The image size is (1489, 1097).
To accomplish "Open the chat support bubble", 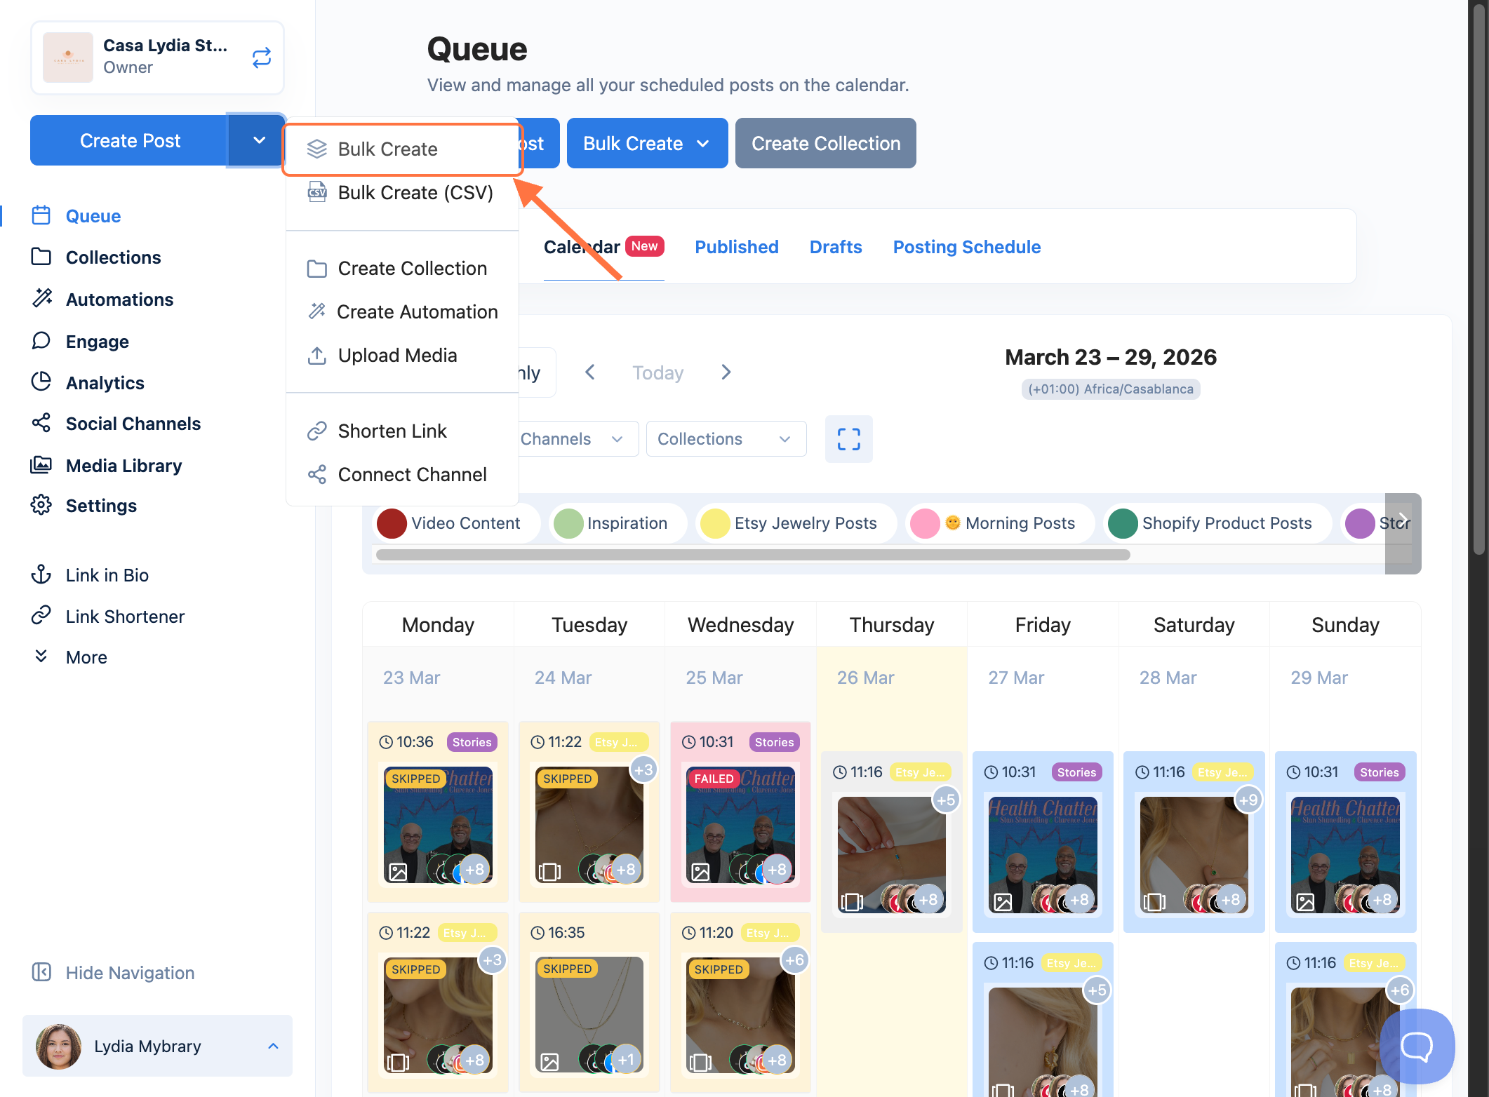I will 1416,1046.
